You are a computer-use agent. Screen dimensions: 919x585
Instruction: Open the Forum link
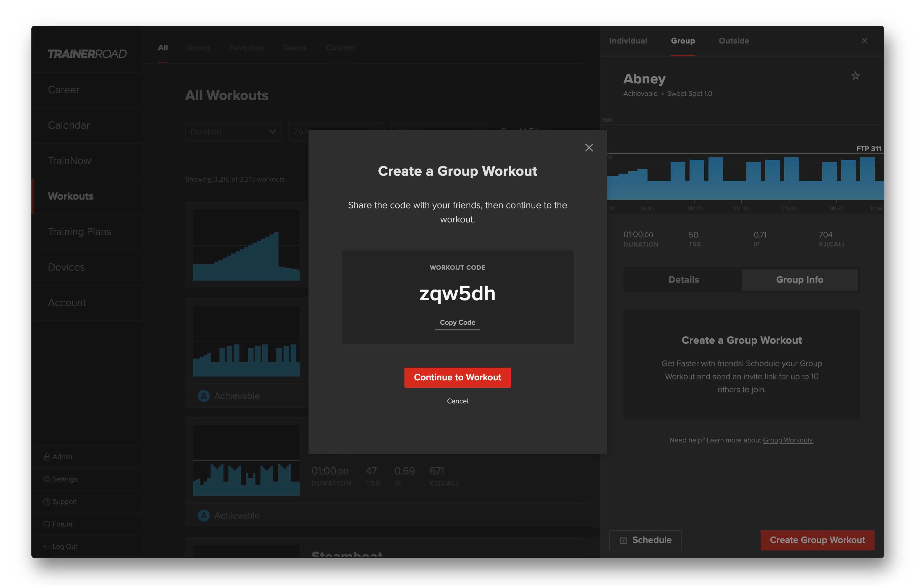tap(62, 524)
